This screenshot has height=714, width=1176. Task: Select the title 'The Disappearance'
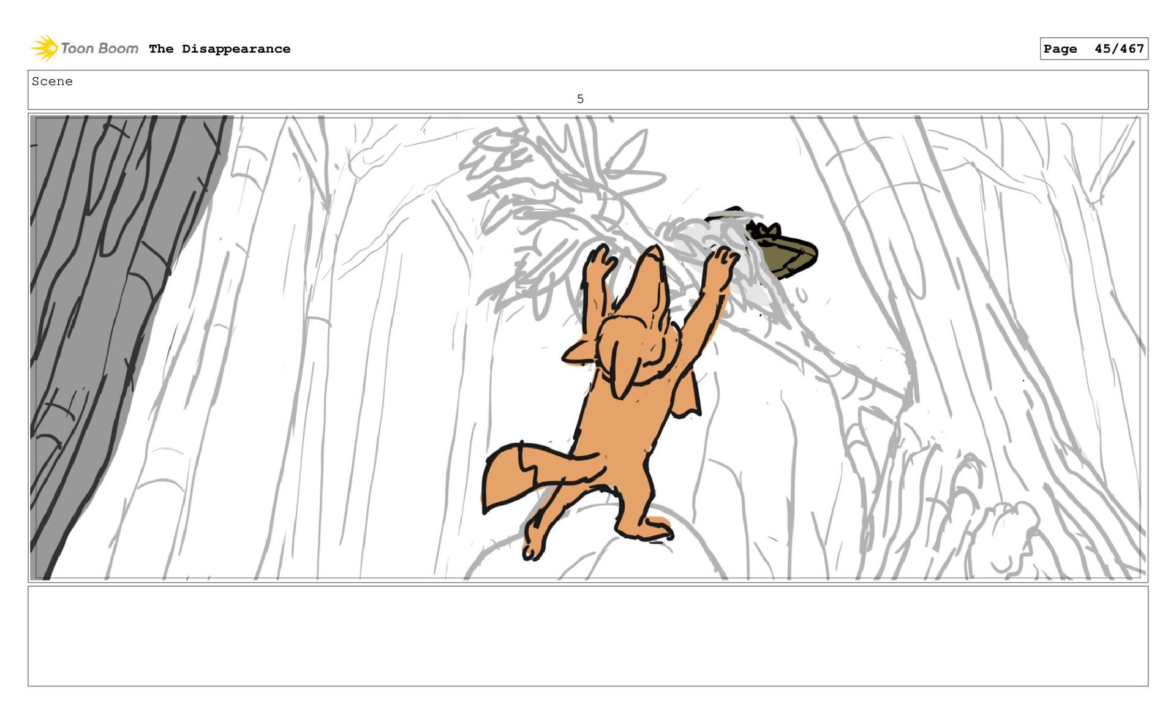click(219, 49)
